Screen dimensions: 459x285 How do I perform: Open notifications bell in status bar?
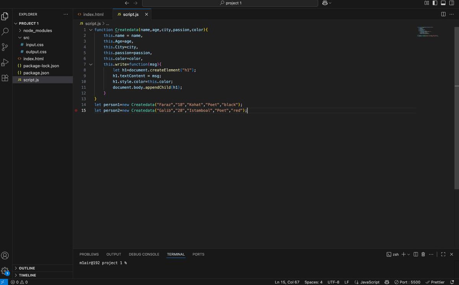point(452,282)
